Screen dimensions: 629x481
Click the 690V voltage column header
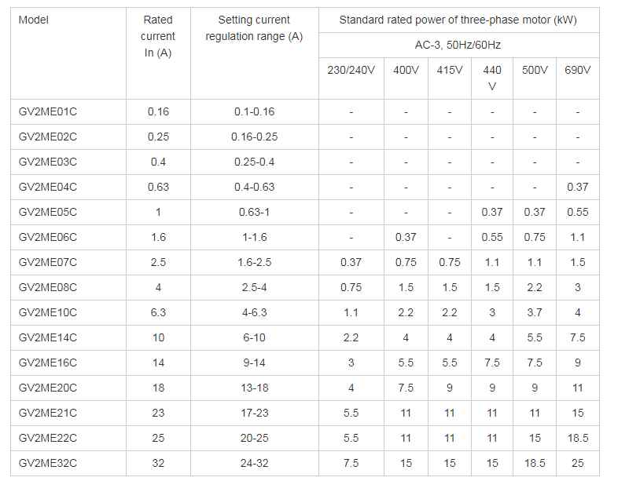pyautogui.click(x=577, y=70)
